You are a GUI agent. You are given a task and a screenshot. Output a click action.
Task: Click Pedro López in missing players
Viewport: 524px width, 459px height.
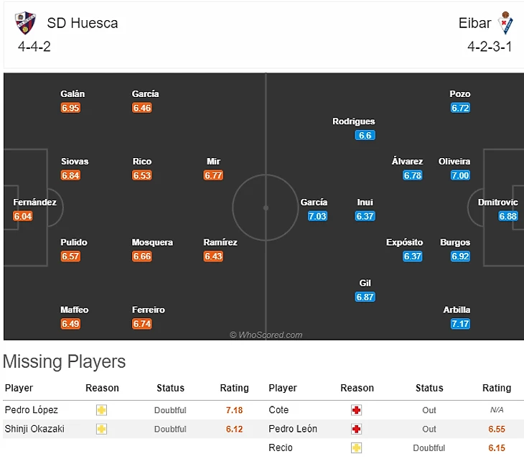click(x=32, y=410)
